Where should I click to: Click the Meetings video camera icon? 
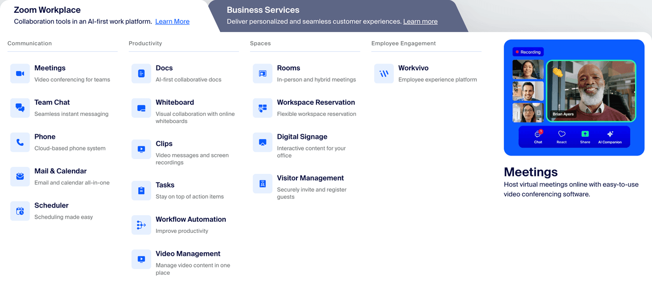pos(20,74)
